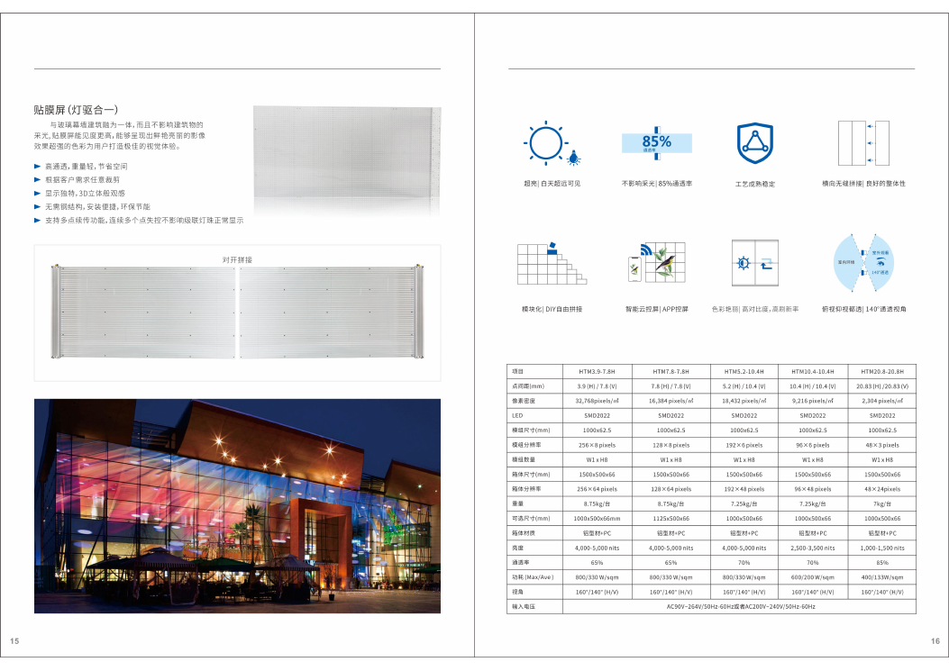
Task: Click the blue arrow beside 根据客户需求任意裁剪
Action: click(38, 180)
